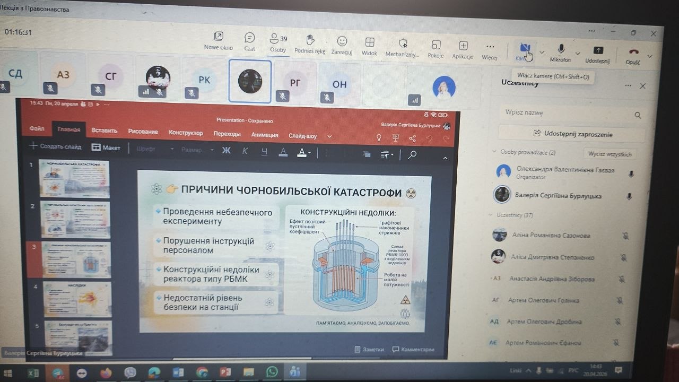Expand the microphone options dropdown arrow
Image resolution: width=679 pixels, height=382 pixels.
click(x=578, y=53)
